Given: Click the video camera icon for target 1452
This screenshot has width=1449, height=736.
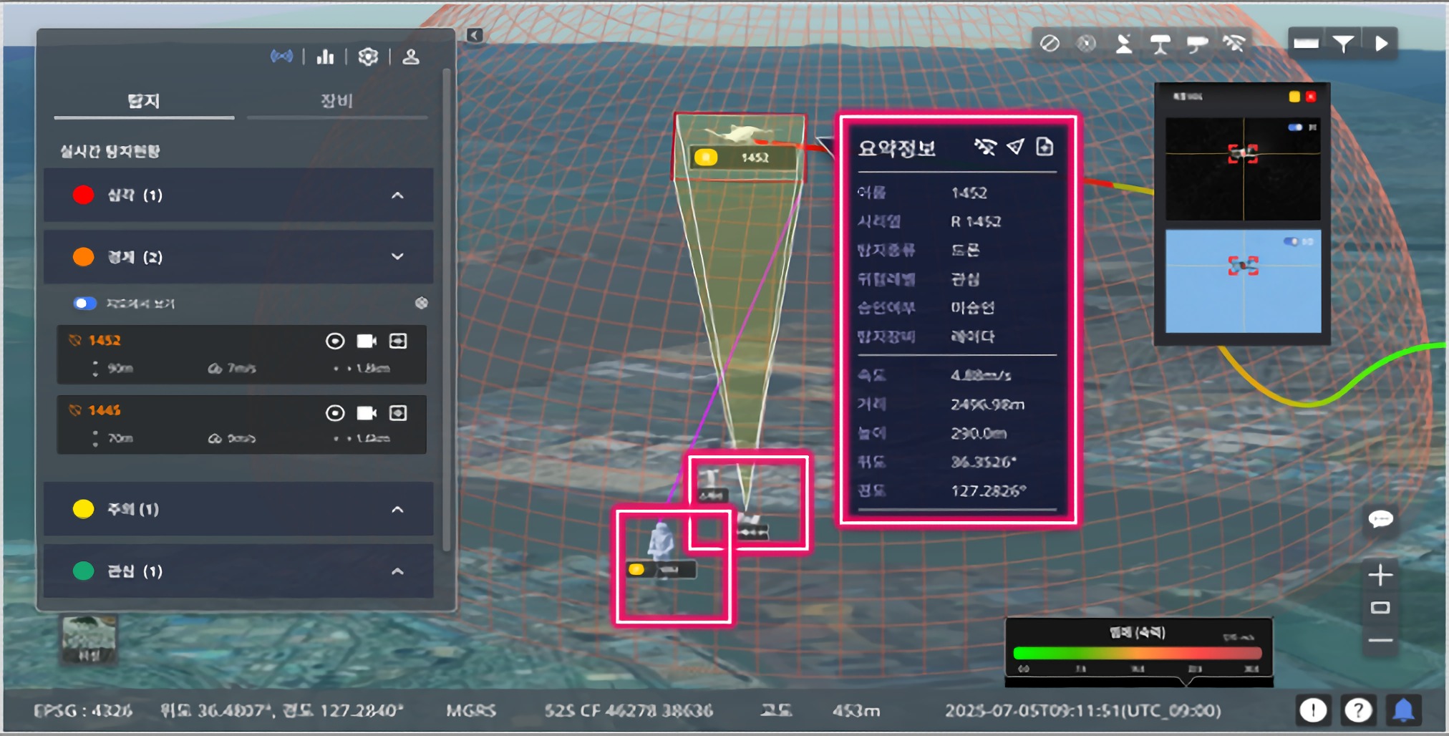Looking at the screenshot, I should click(367, 341).
